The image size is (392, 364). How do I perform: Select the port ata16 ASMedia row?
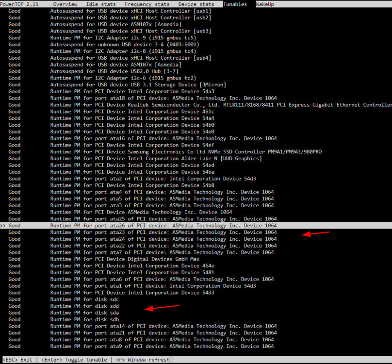196,138
